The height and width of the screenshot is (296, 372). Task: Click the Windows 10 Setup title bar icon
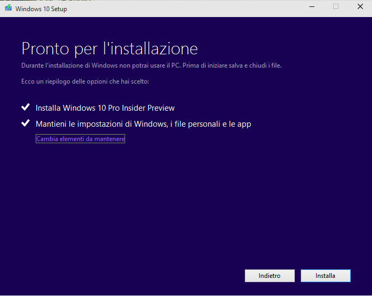pos(9,8)
